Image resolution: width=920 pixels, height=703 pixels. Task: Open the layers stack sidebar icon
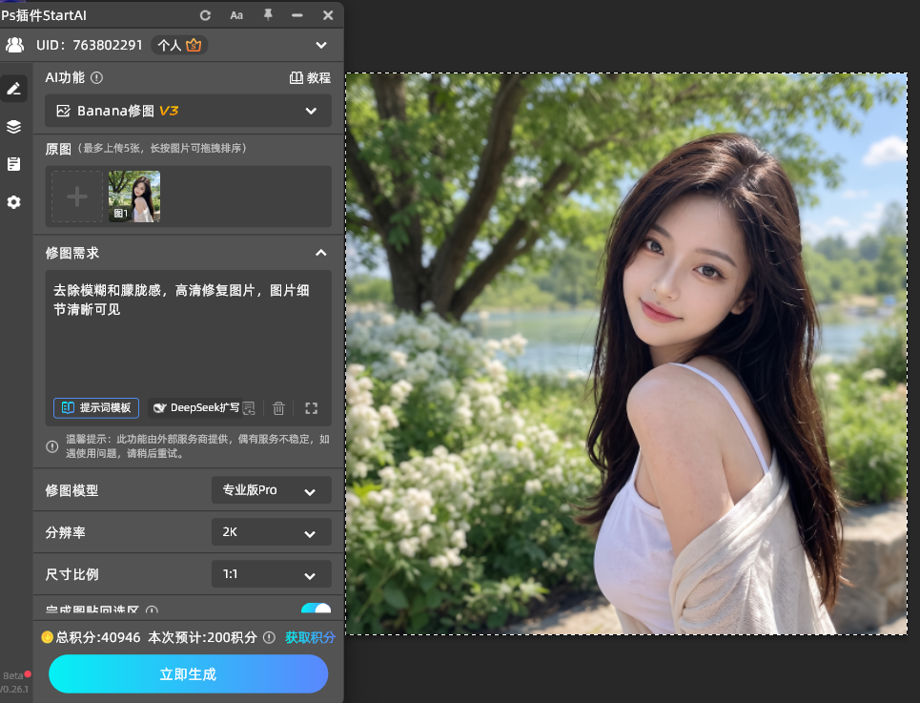click(13, 127)
